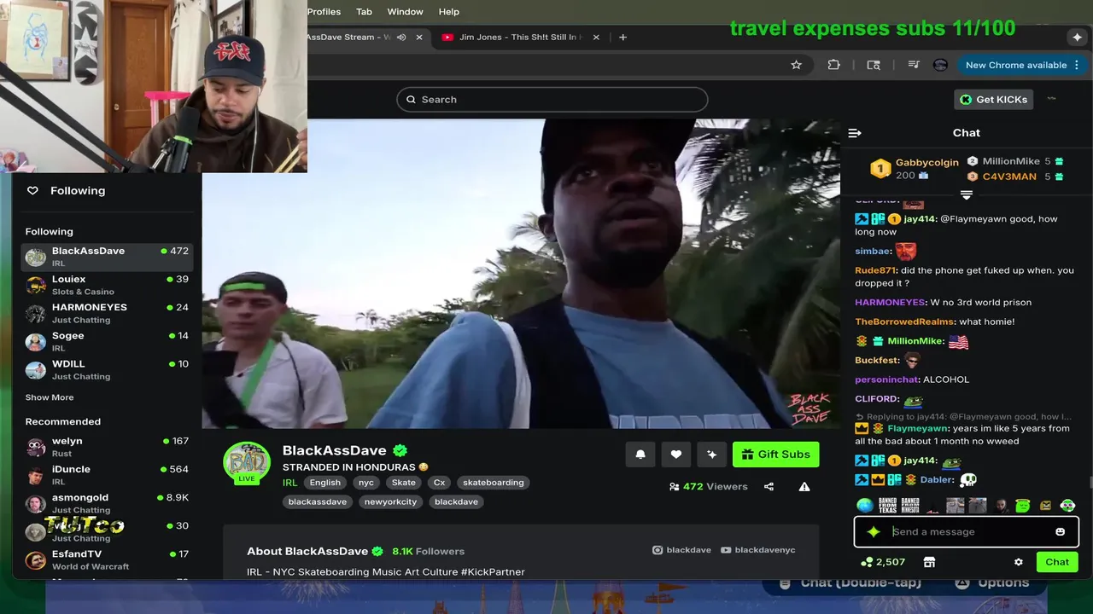The width and height of the screenshot is (1093, 614).
Task: Click the English tag
Action: 325,483
